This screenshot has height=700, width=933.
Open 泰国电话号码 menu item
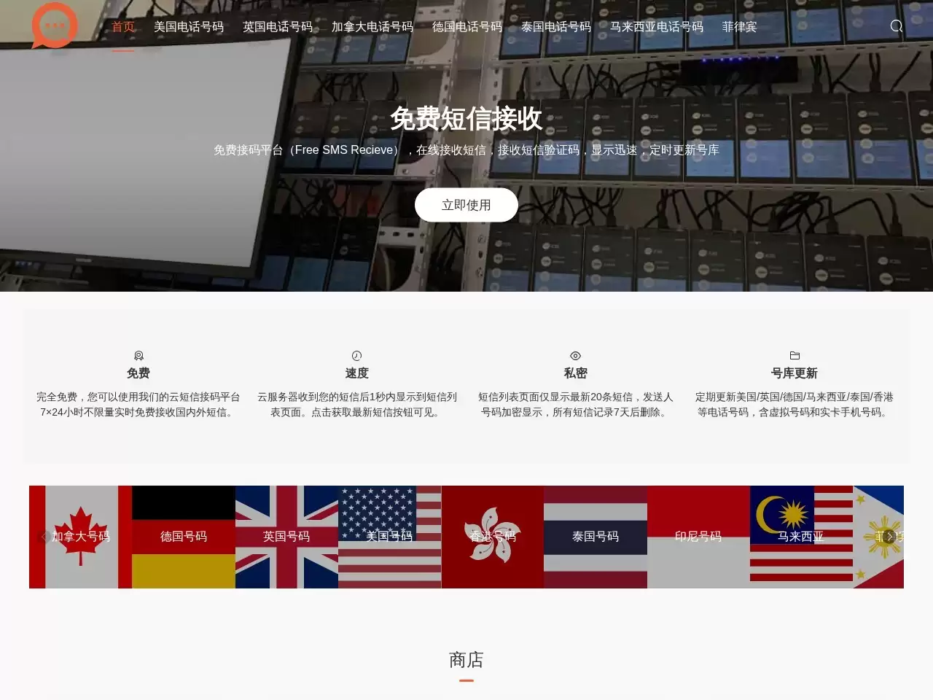tap(556, 27)
